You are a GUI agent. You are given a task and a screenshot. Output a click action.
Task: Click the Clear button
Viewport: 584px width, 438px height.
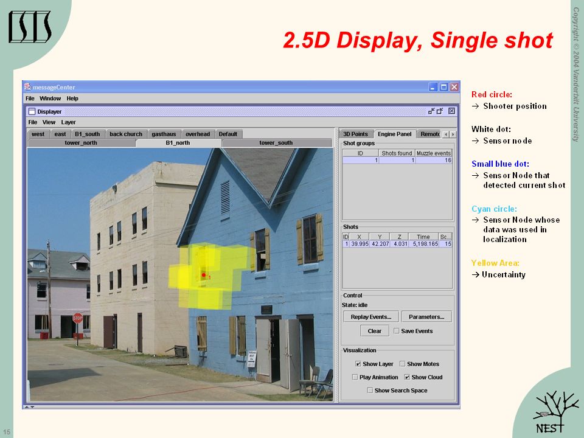[x=375, y=331]
